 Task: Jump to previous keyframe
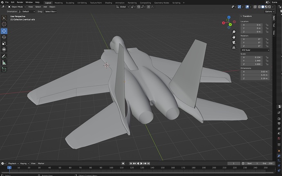(134, 163)
